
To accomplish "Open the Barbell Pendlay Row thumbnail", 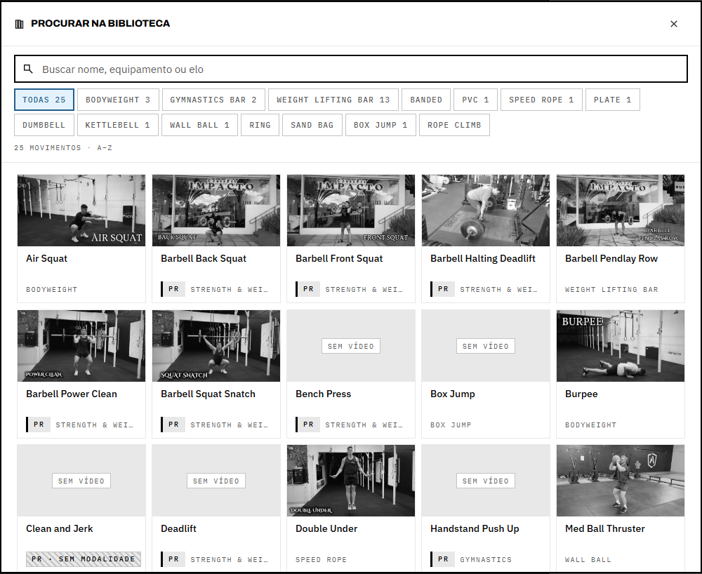I will [x=621, y=211].
